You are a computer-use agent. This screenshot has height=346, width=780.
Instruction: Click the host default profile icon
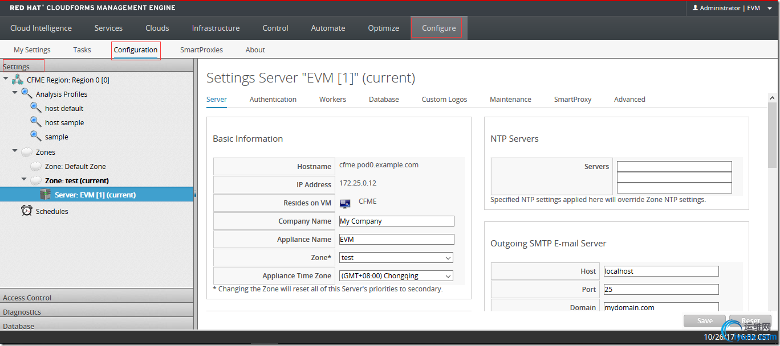tap(36, 108)
